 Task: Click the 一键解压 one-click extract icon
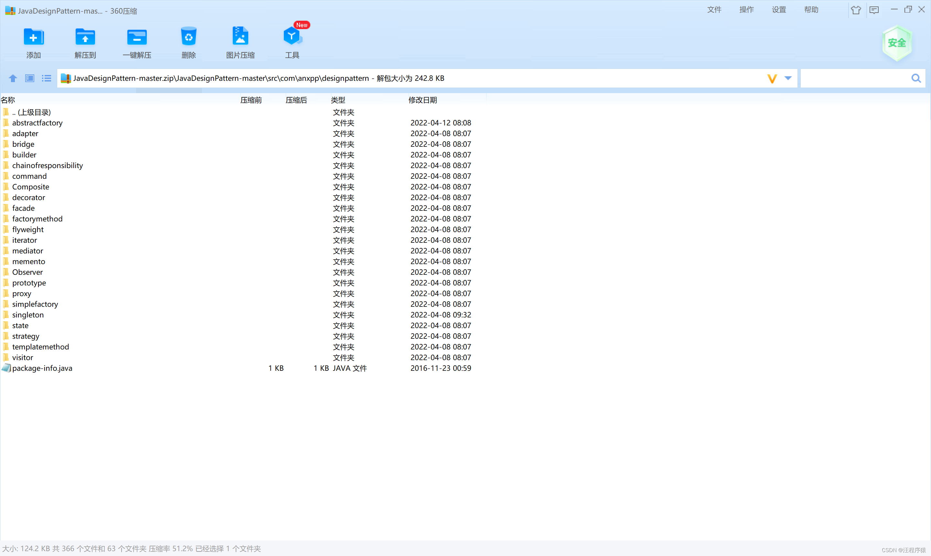(x=137, y=37)
